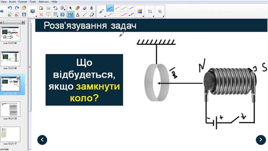This screenshot has height=151, width=268.
Task: Open the Tools menu
Action: (33, 2)
